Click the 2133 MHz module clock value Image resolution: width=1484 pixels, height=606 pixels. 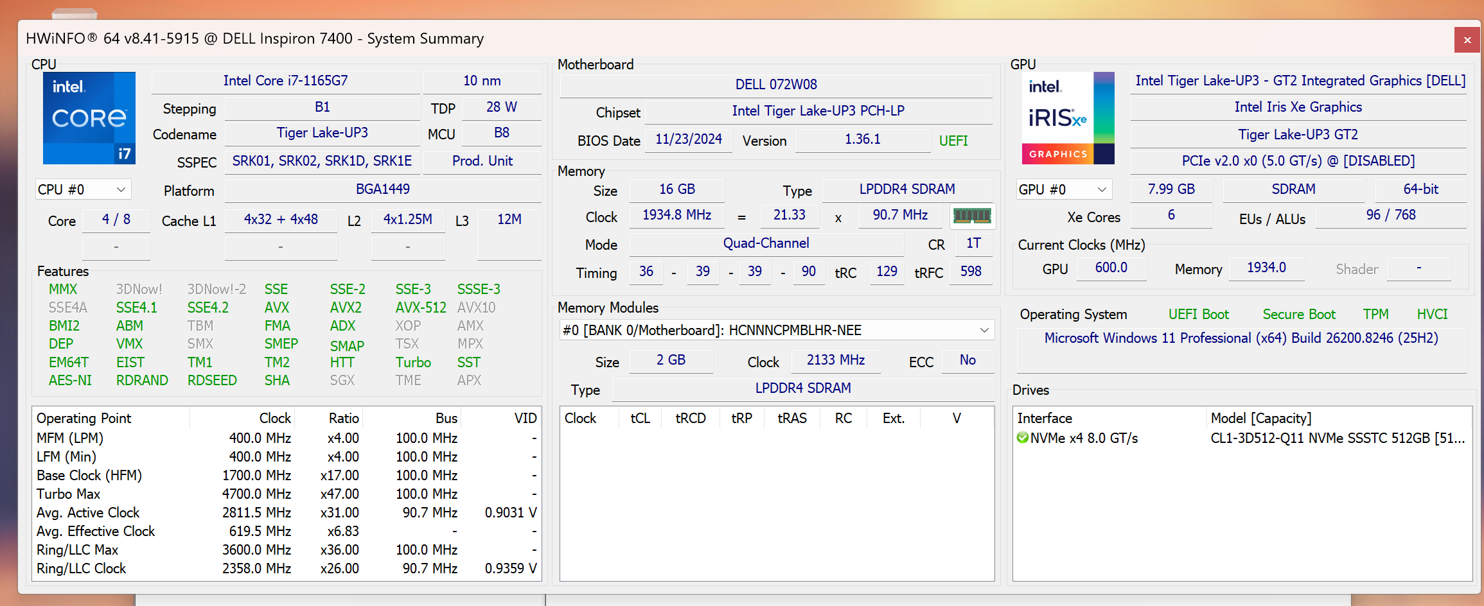click(836, 360)
